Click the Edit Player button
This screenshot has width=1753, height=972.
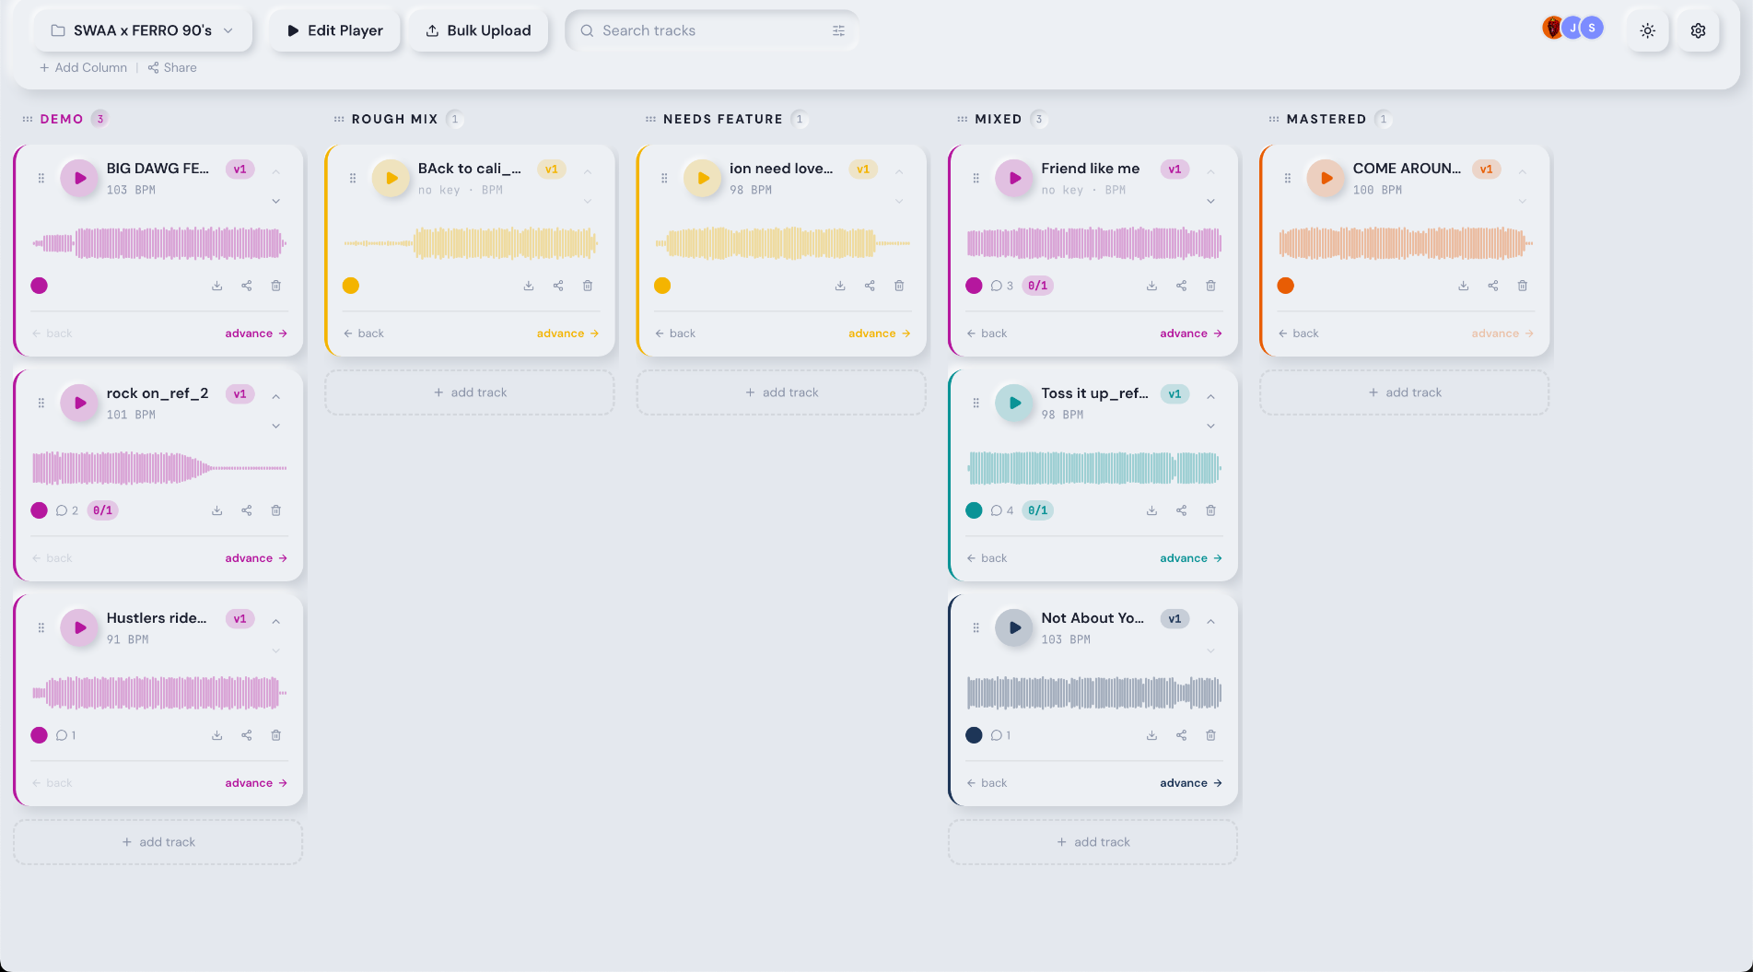[x=334, y=30]
